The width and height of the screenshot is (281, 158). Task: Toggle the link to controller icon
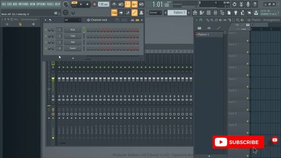pos(134,13)
